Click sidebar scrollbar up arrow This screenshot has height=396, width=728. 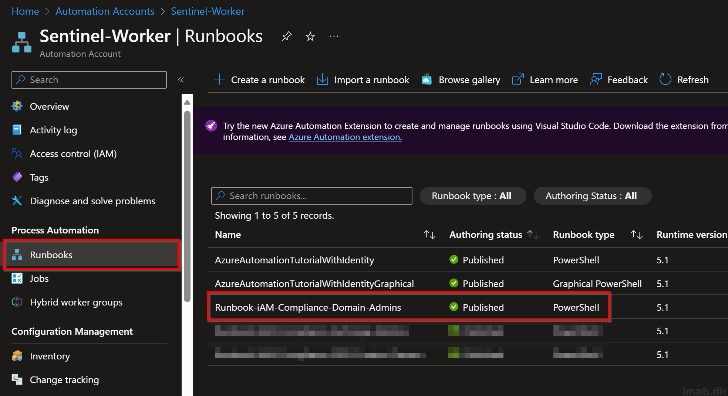point(187,102)
